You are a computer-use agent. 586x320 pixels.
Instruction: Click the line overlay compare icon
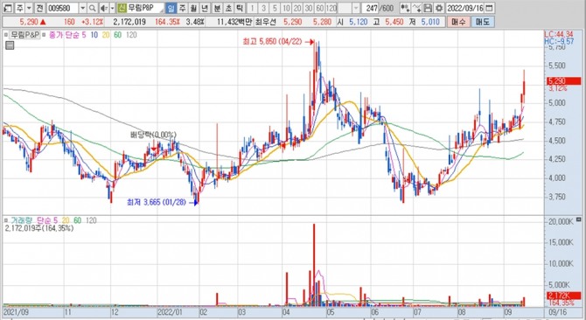point(417,8)
